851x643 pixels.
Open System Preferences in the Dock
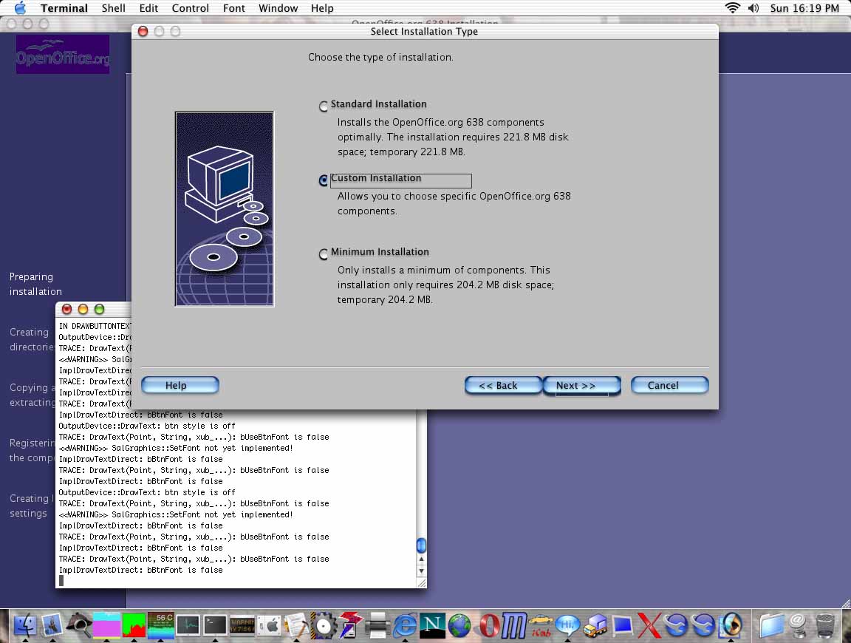(x=269, y=625)
